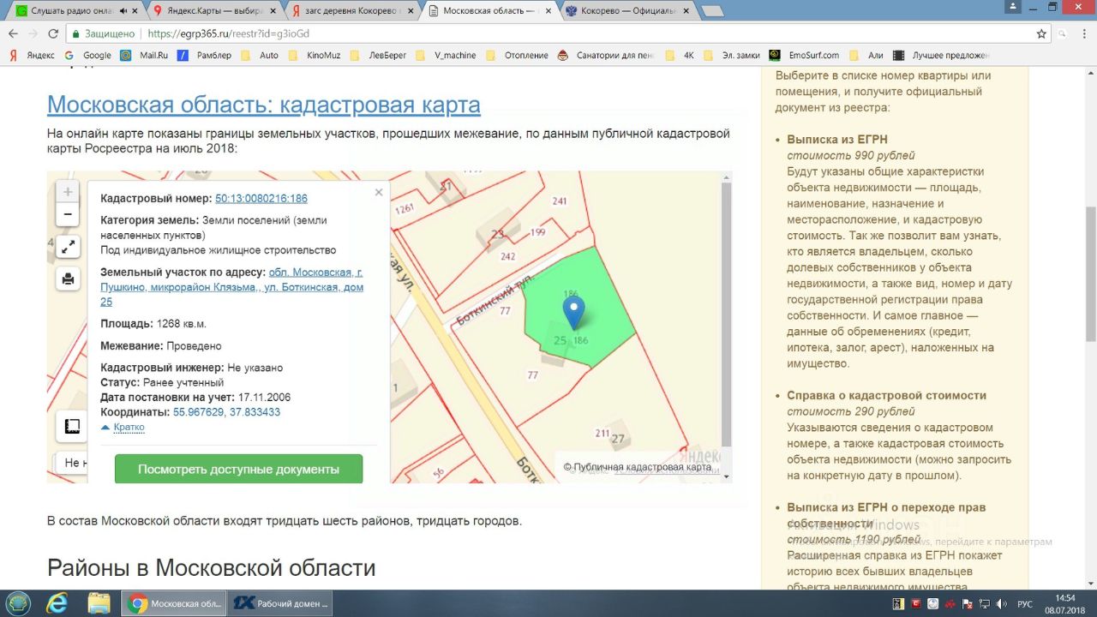
Task: Open the Отопление bookmarks folder
Action: click(x=517, y=55)
